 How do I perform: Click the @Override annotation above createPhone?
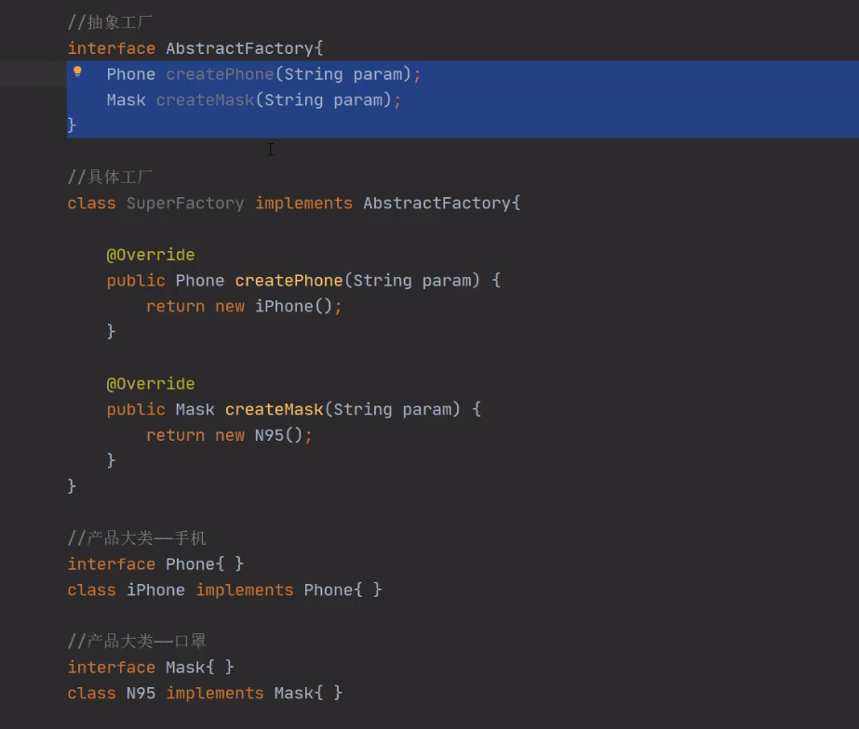[151, 255]
